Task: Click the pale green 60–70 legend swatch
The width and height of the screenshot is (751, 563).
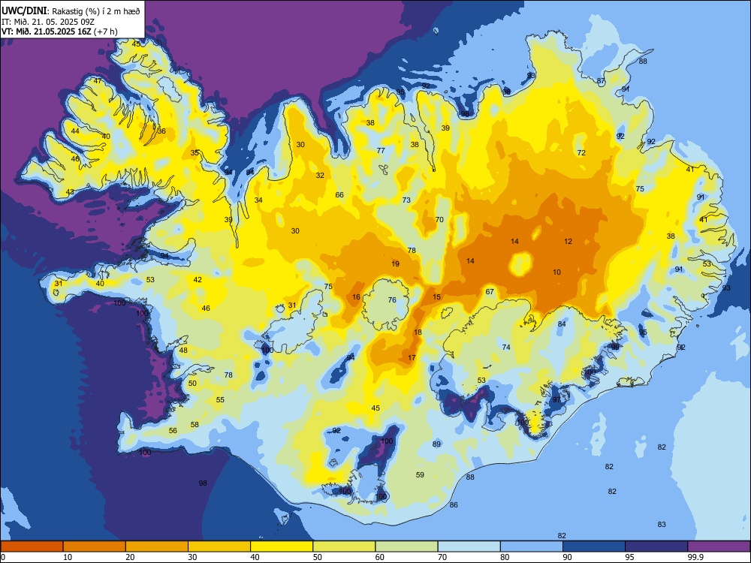Action: 406,546
